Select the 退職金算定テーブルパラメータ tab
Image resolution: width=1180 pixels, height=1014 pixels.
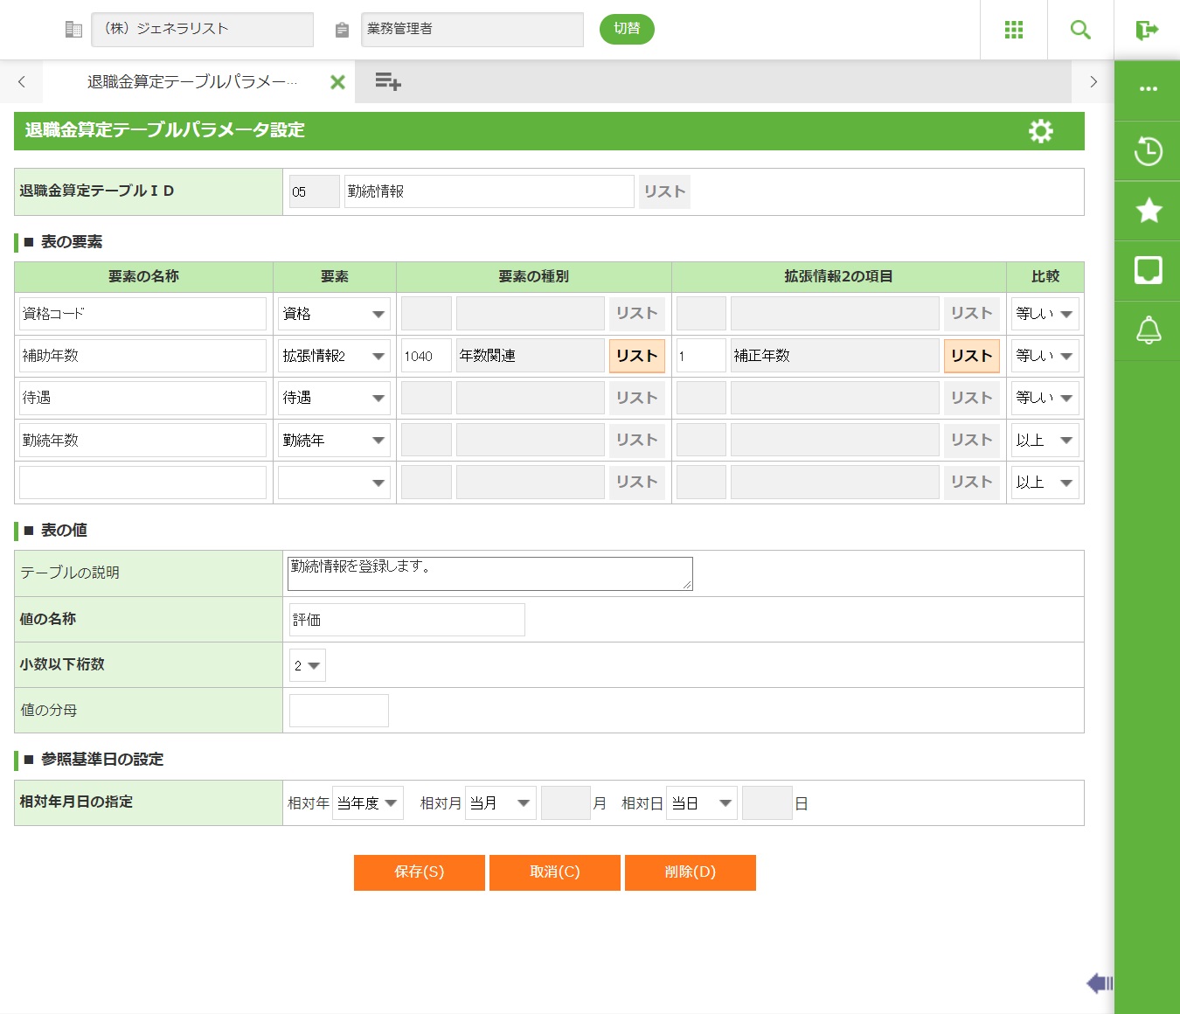coord(192,82)
